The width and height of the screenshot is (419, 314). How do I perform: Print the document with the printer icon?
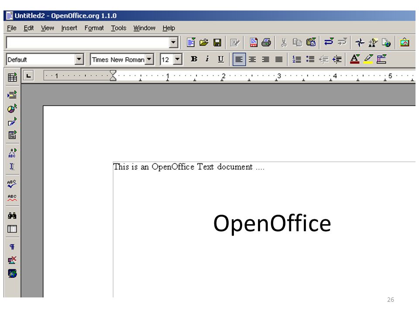(x=266, y=42)
